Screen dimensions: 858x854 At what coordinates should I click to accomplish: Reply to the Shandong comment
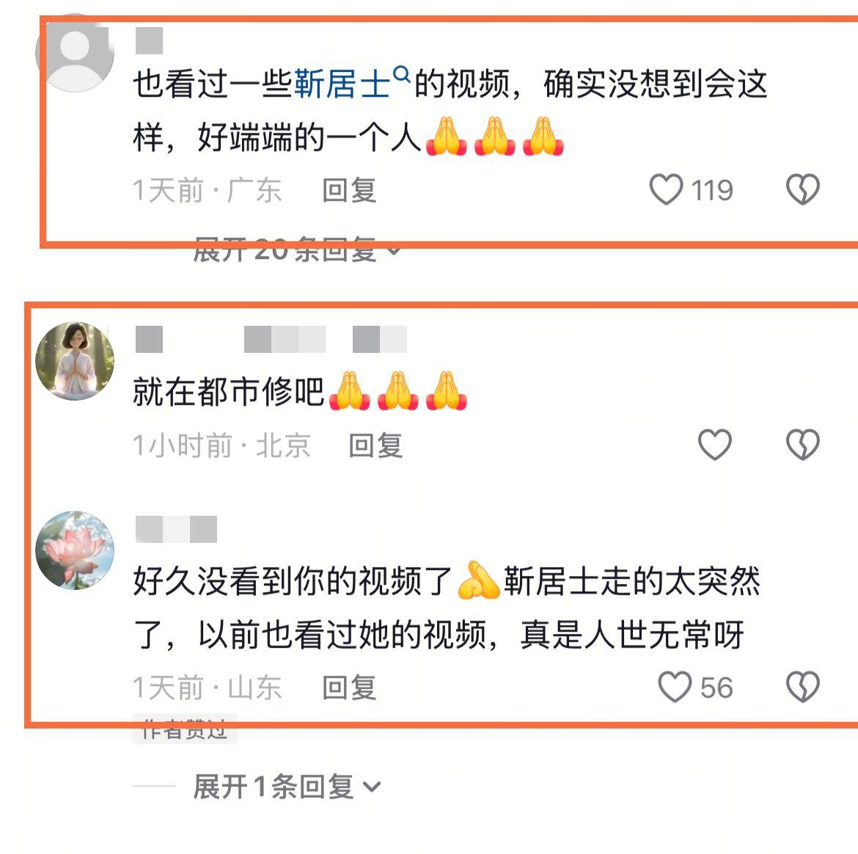[x=349, y=687]
